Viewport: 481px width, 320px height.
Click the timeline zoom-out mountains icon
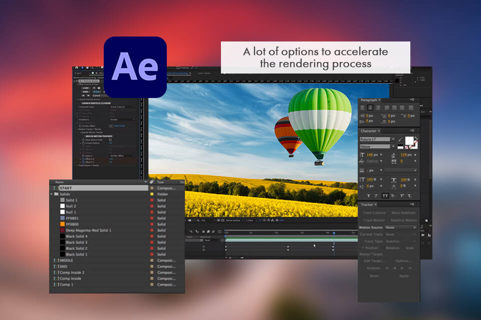click(226, 258)
